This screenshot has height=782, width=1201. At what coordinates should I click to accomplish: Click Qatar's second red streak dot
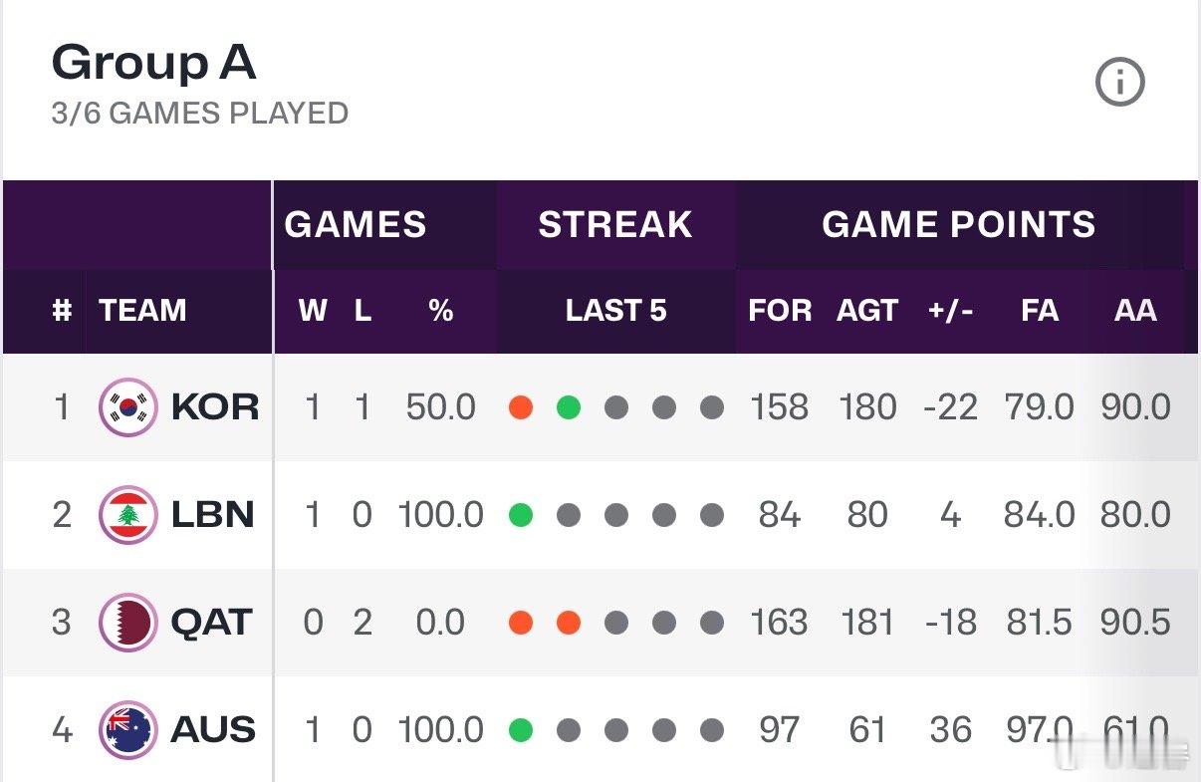point(569,623)
